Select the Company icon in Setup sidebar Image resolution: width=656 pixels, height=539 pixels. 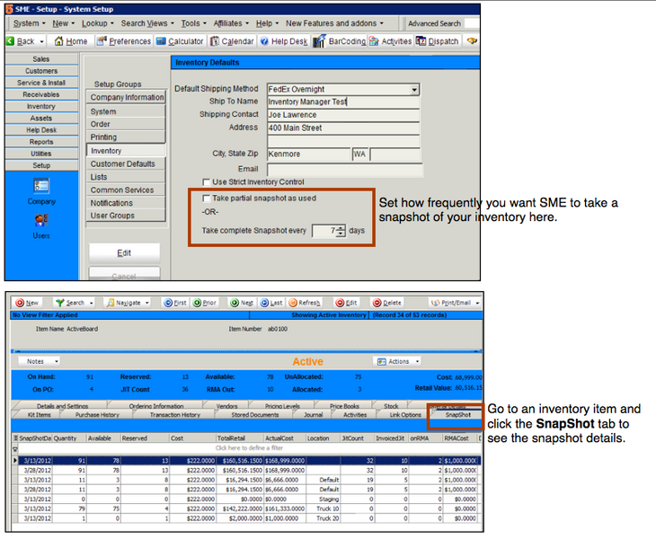click(41, 190)
